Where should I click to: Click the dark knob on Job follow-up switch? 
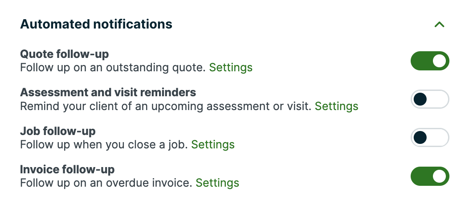tap(420, 138)
